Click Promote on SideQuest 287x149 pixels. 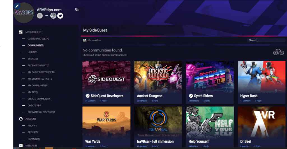[x=41, y=112]
